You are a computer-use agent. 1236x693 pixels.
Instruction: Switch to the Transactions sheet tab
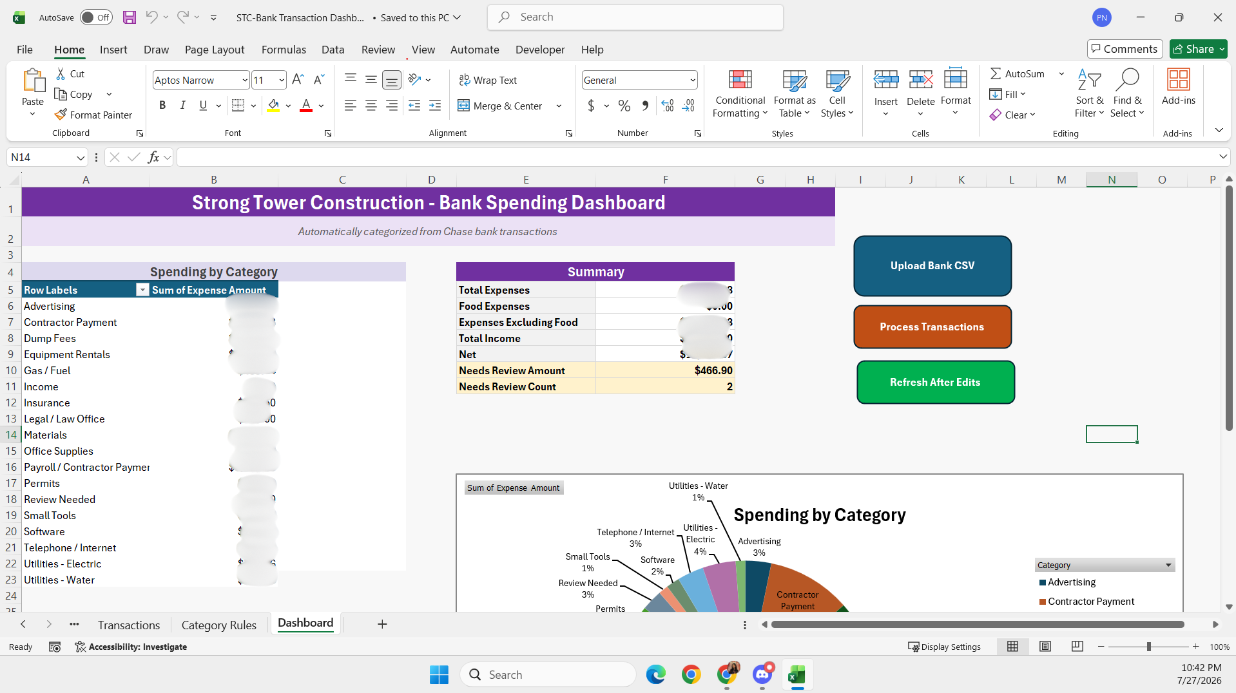(x=129, y=625)
